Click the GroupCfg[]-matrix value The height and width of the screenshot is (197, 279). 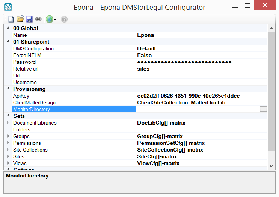click(x=160, y=136)
